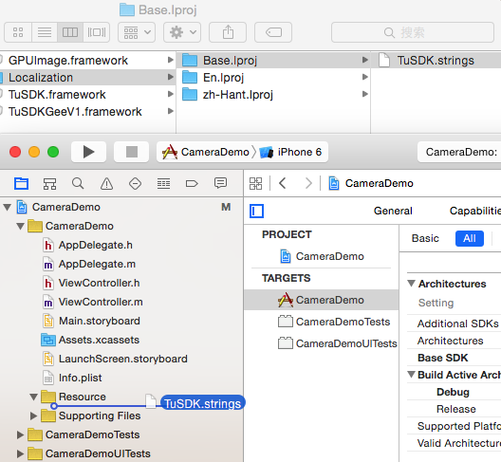Open the related items grid menu
The width and height of the screenshot is (501, 462).
[x=255, y=183]
